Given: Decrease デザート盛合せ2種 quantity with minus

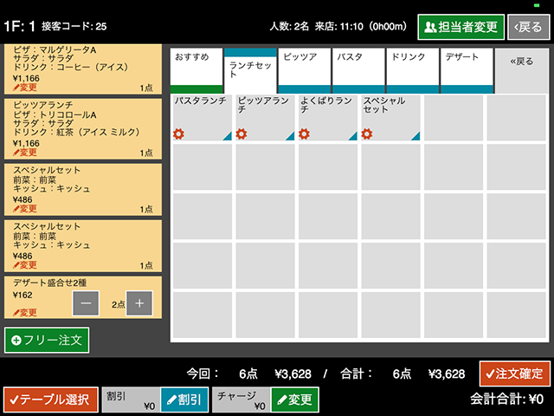Looking at the screenshot, I should tap(86, 303).
